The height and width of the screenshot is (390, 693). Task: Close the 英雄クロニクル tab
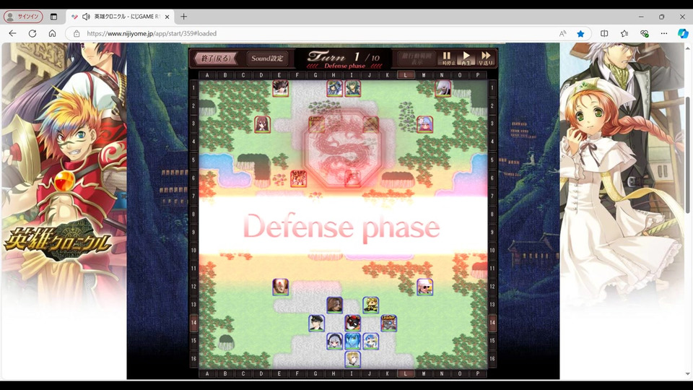point(167,17)
